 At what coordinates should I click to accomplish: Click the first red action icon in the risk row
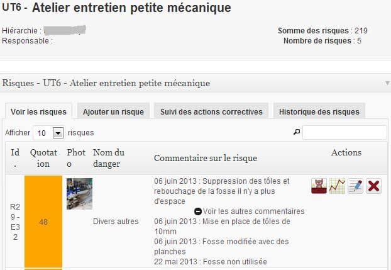pos(319,186)
